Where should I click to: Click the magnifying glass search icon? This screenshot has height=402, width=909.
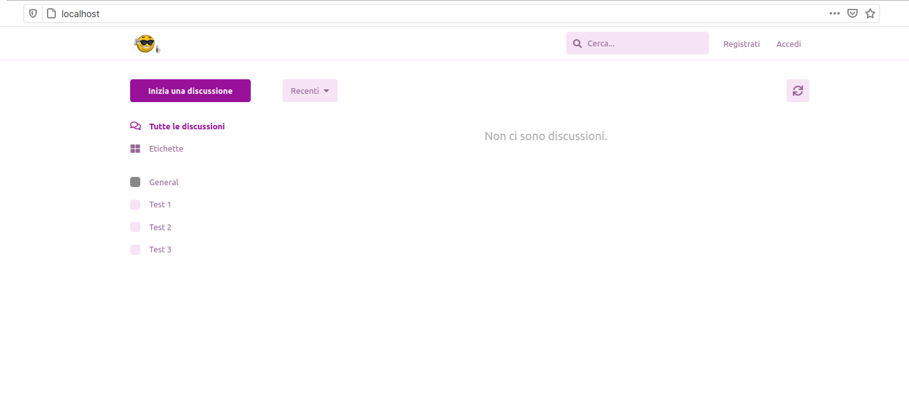(x=577, y=44)
